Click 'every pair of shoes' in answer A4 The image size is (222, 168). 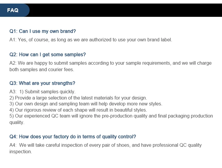pyautogui.click(x=110, y=145)
